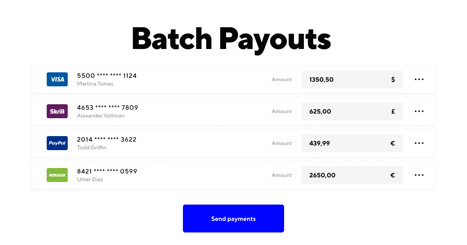Viewport: 467px width, 245px height.
Task: Click the Batch Payouts heading
Action: coord(232,38)
